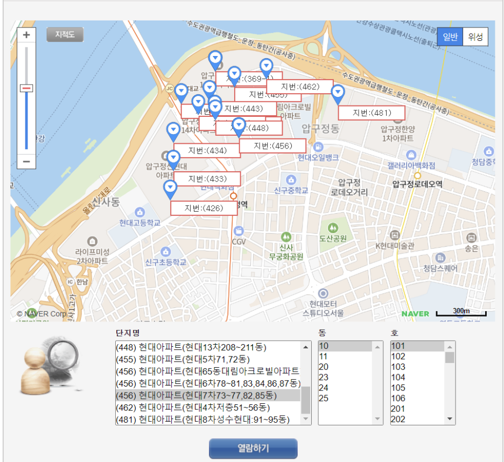Select 동 number 20
The image size is (504, 462).
pyautogui.click(x=345, y=367)
